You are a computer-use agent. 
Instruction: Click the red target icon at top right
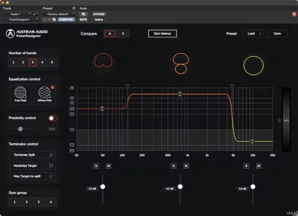tap(294, 14)
